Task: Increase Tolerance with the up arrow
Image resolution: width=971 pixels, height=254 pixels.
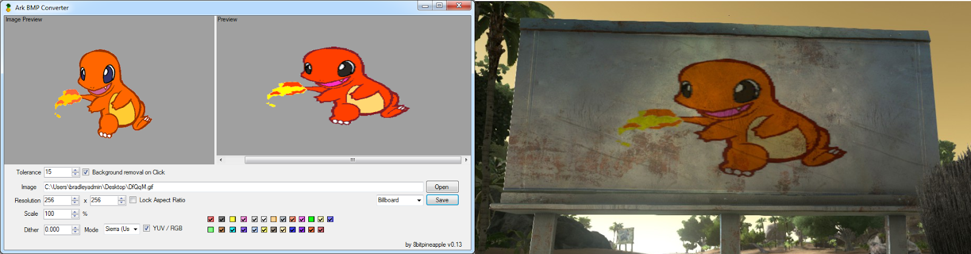Action: pyautogui.click(x=75, y=170)
